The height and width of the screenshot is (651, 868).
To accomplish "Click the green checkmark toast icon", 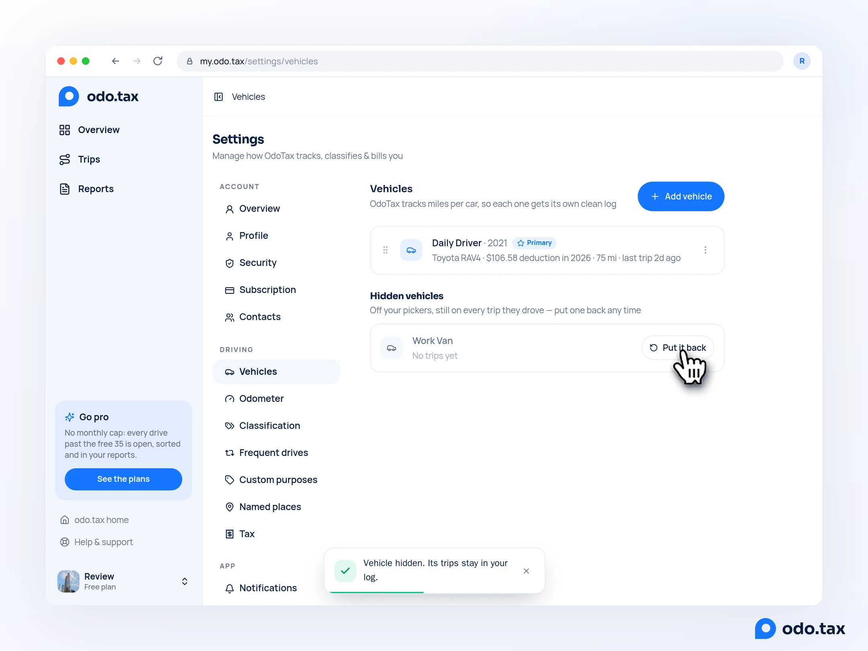I will [x=345, y=571].
